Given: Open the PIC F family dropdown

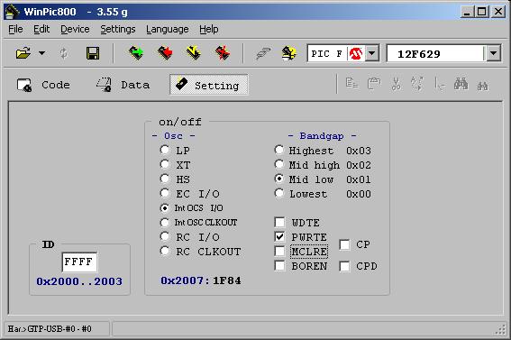Looking at the screenshot, I should point(372,53).
